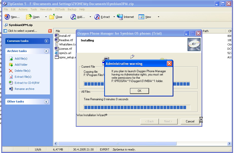
Task: Open the dropdown arrow next to Open
Action: coord(46,17)
